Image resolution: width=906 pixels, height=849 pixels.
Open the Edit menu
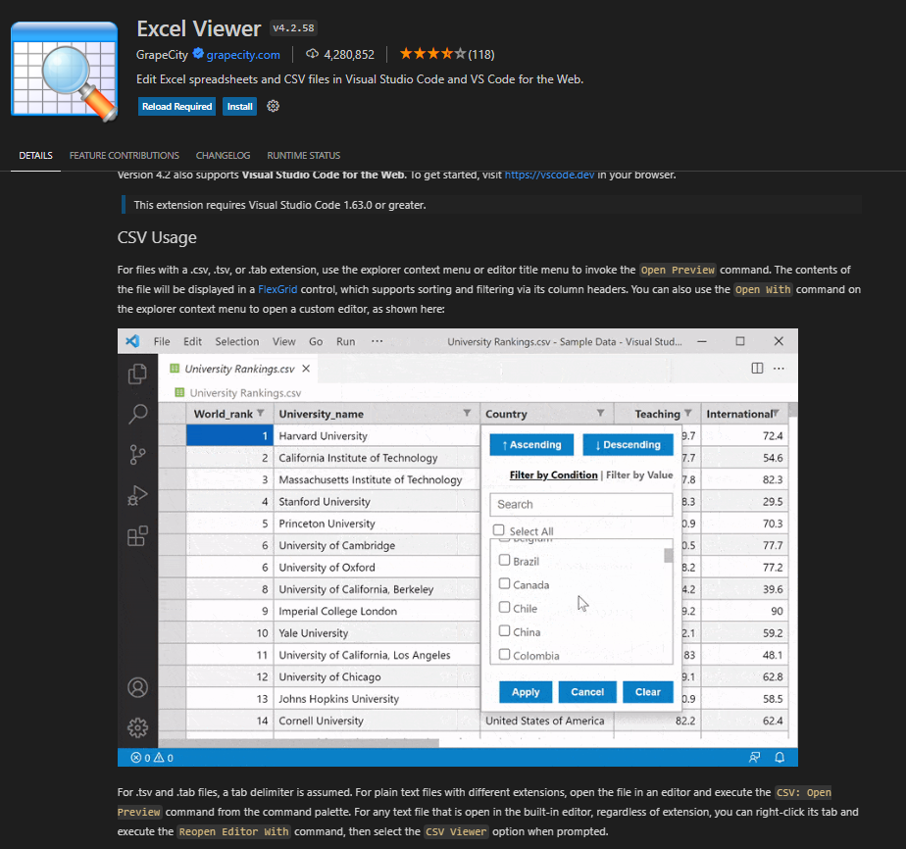click(192, 341)
